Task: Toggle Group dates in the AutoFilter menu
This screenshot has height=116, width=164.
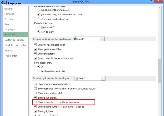Action: tap(35, 58)
